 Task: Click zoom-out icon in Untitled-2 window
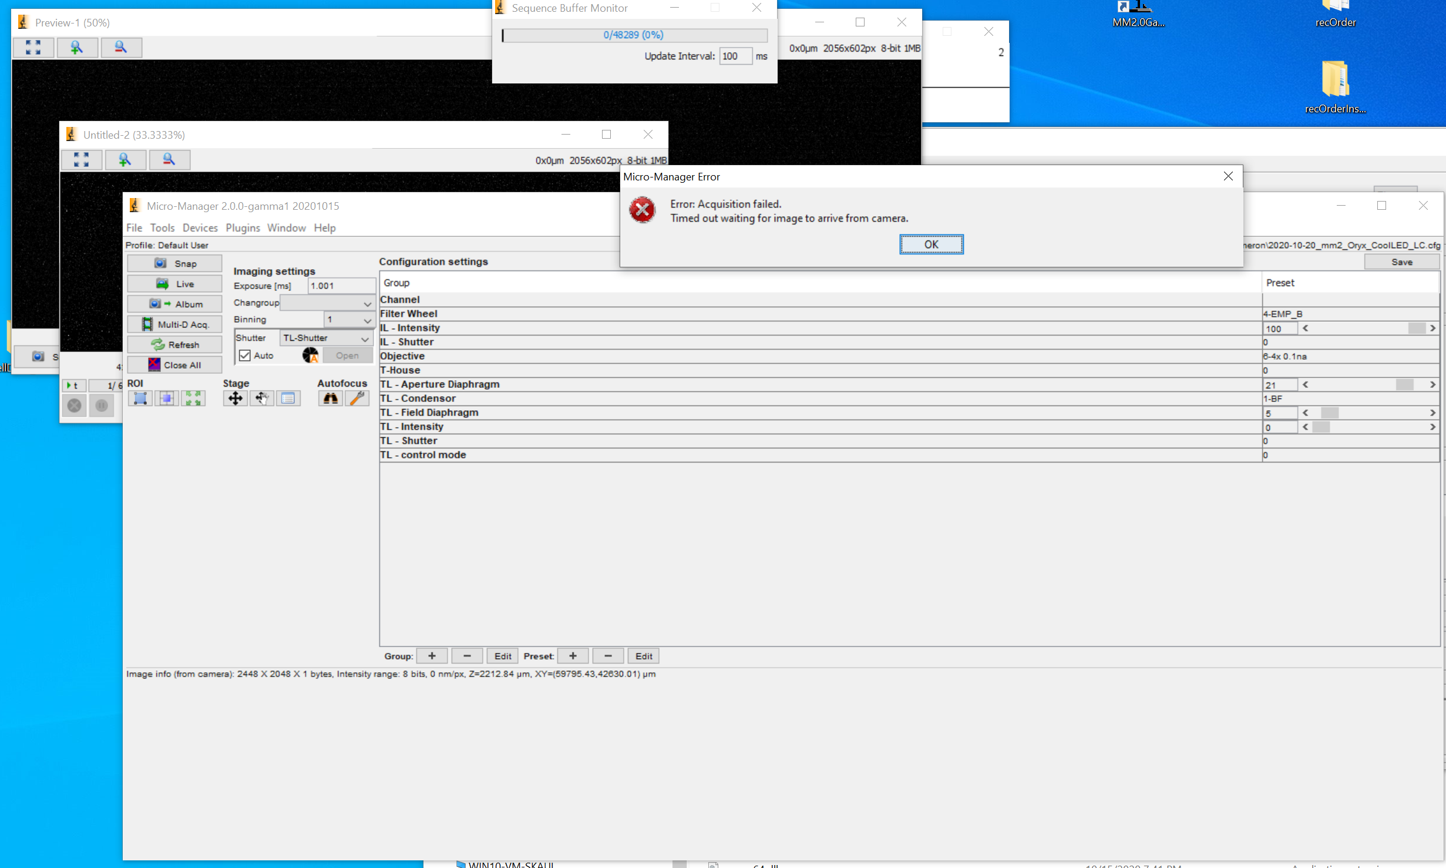tap(169, 159)
